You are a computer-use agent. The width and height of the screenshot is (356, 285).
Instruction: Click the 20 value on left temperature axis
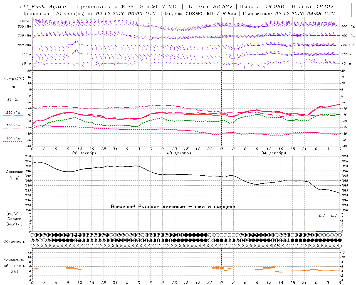pyautogui.click(x=29, y=71)
